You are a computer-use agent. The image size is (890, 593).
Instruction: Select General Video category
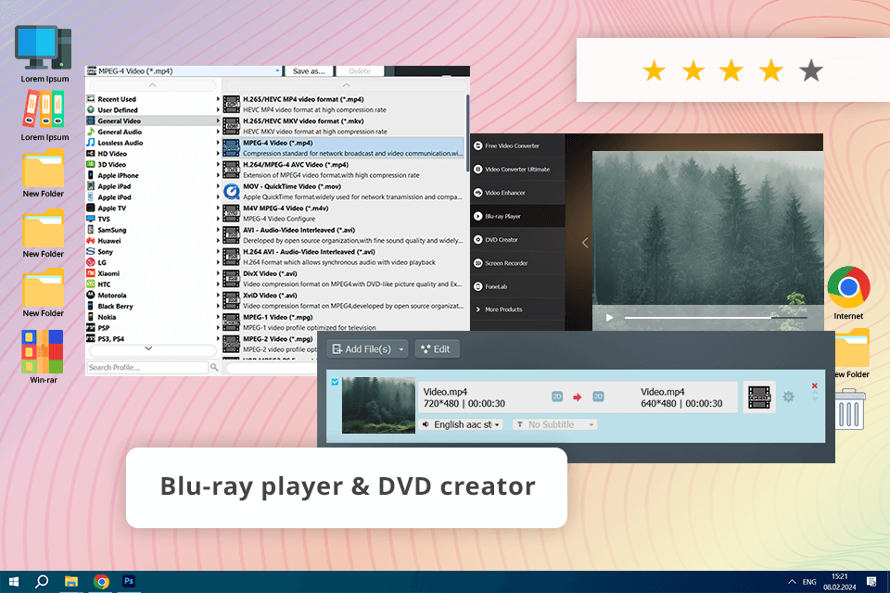coord(153,120)
